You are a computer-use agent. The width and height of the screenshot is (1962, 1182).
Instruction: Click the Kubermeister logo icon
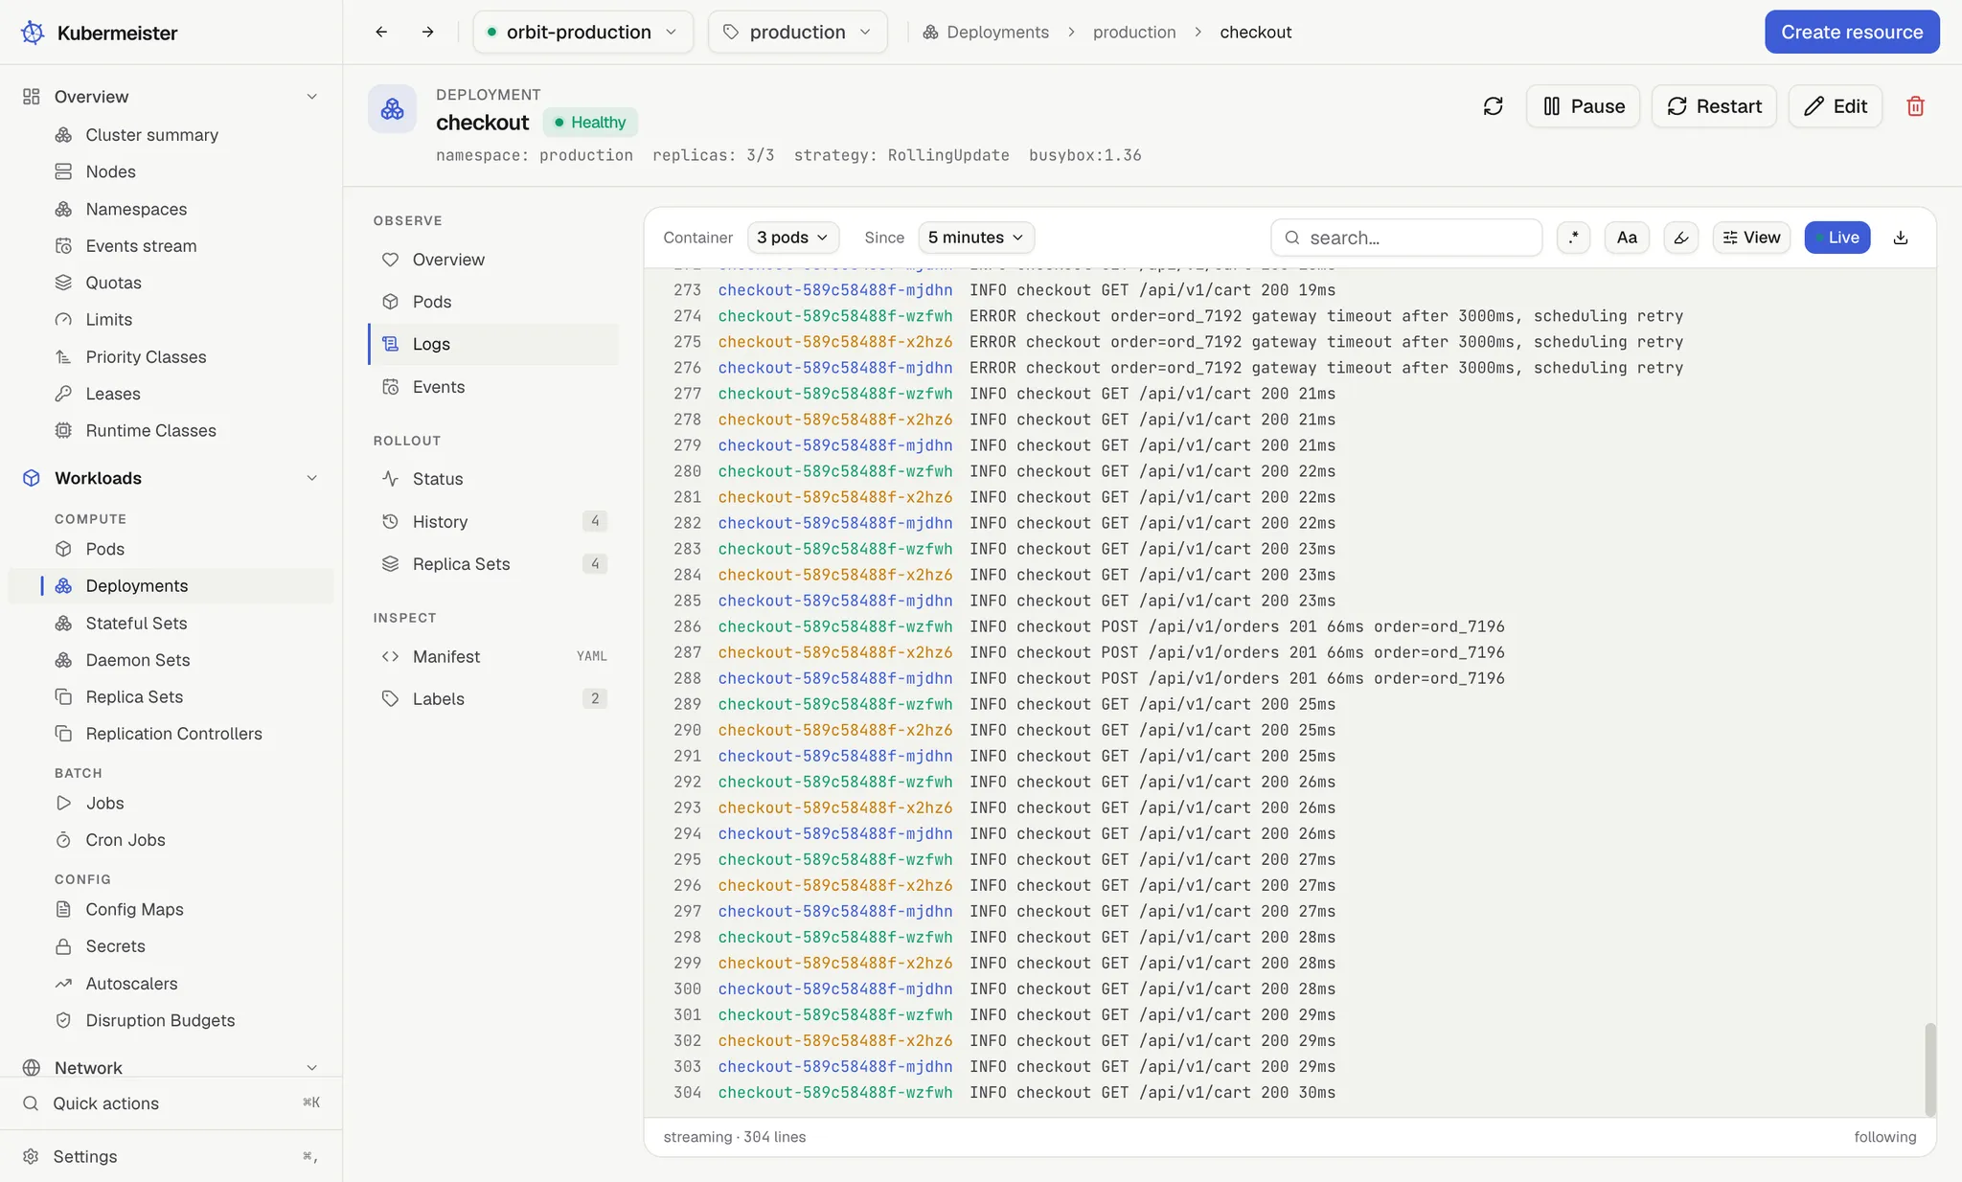pos(33,33)
